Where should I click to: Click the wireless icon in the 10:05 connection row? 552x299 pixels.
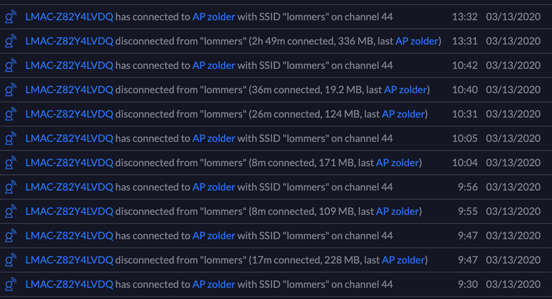pos(10,138)
